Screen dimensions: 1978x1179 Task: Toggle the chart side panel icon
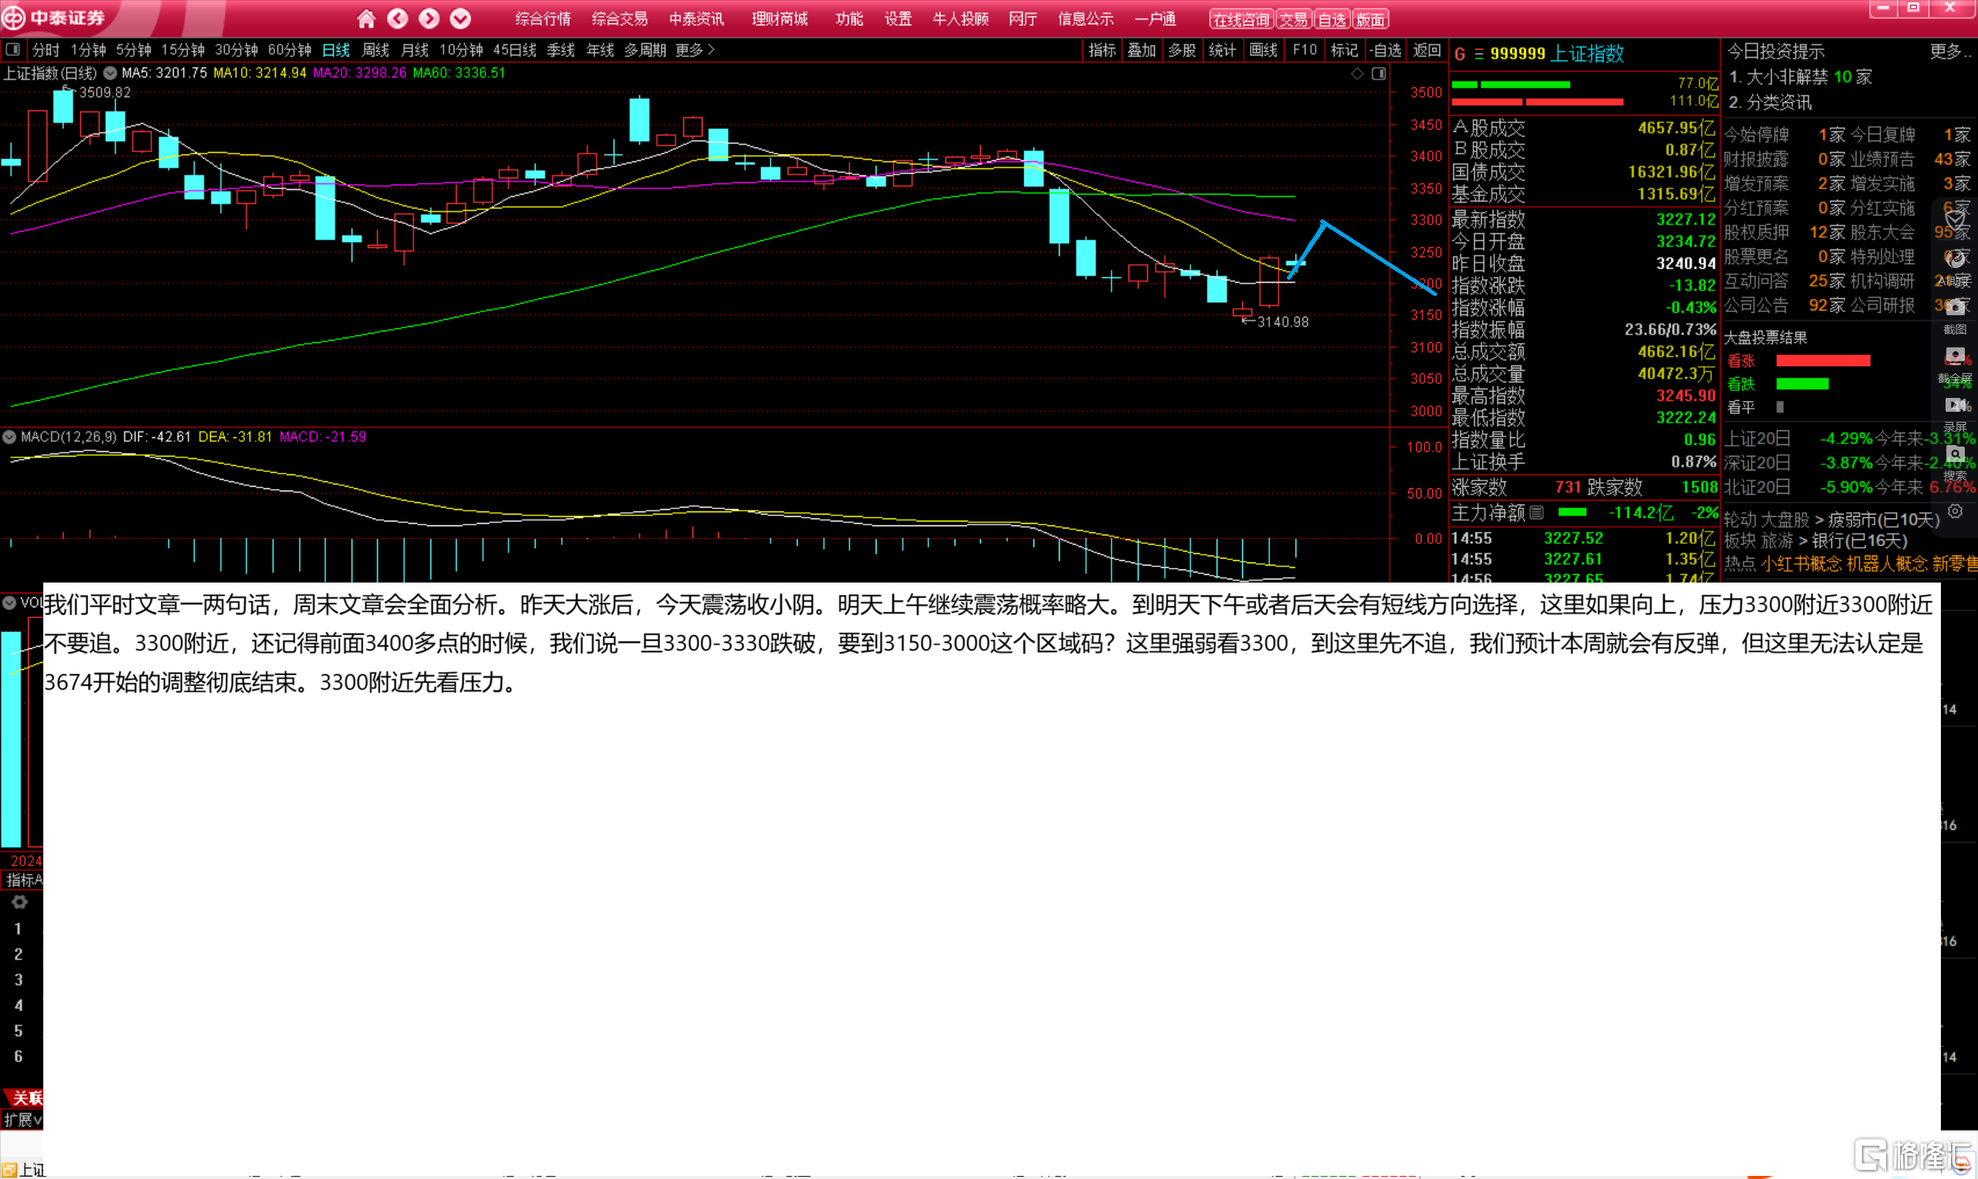pyautogui.click(x=1379, y=74)
